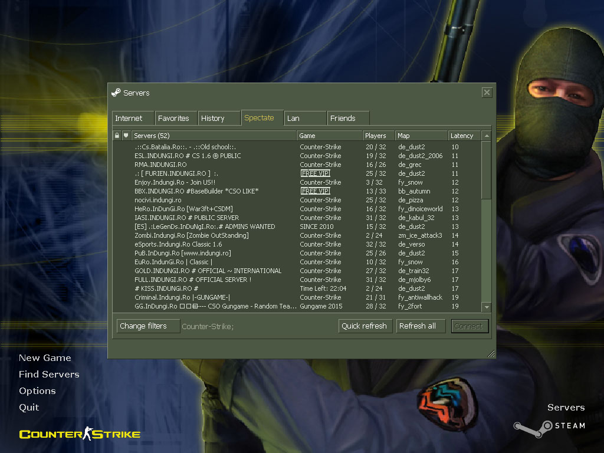This screenshot has width=604, height=453.
Task: Select server .::Cs.Batalia.Ro::. Old school
Action: pos(297,147)
